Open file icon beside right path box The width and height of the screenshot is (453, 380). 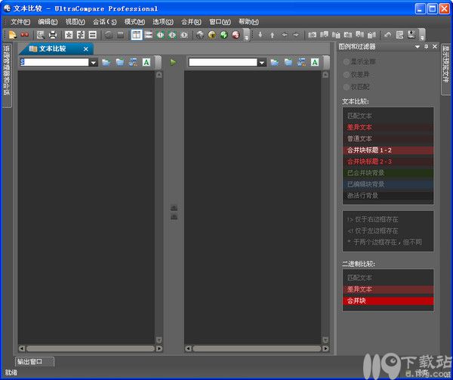click(x=275, y=62)
